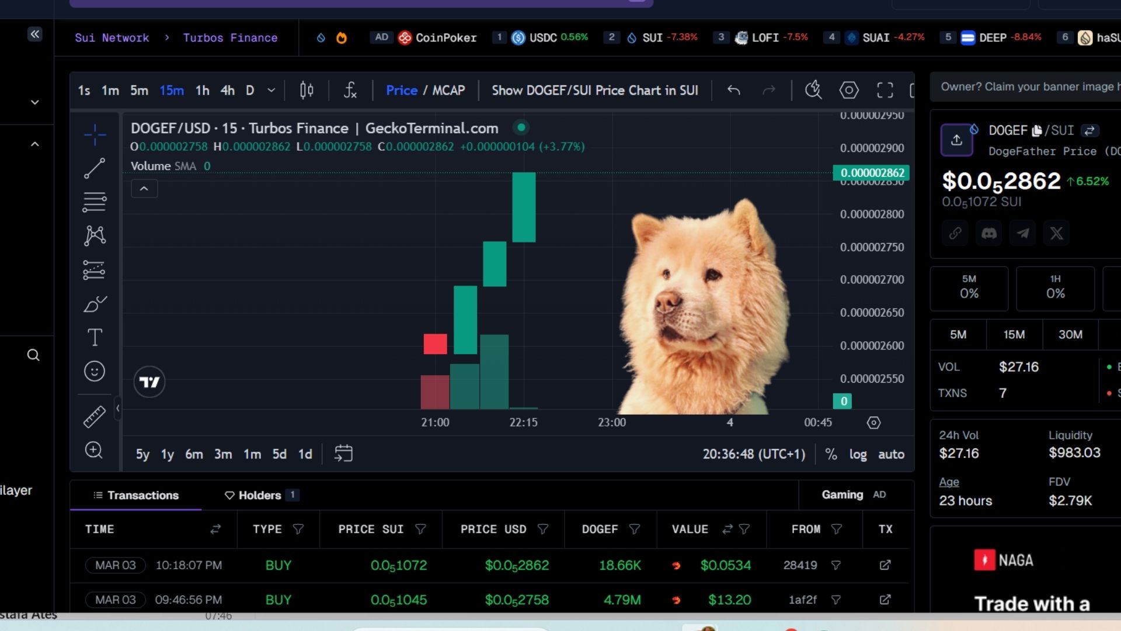Activate the zoom in tool
1121x631 pixels.
(94, 450)
